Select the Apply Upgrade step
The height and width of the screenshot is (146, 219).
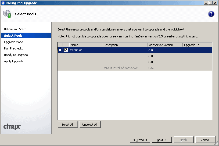coord(13,61)
